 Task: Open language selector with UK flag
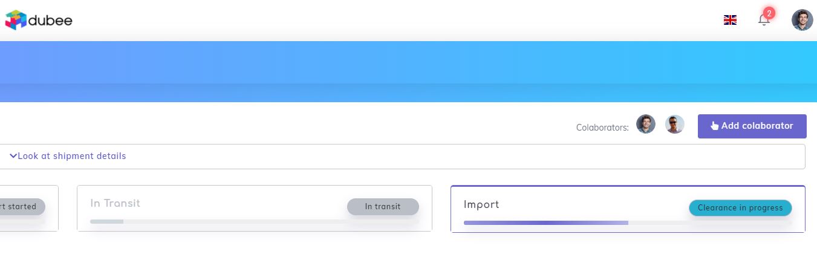coord(730,20)
